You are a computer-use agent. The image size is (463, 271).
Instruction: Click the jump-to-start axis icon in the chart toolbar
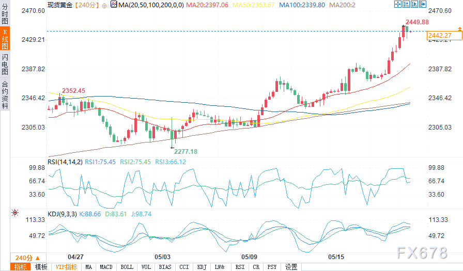click(406, 4)
